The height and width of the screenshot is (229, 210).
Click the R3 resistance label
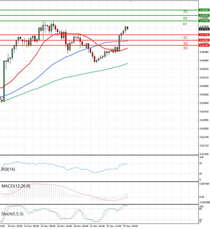185,12
